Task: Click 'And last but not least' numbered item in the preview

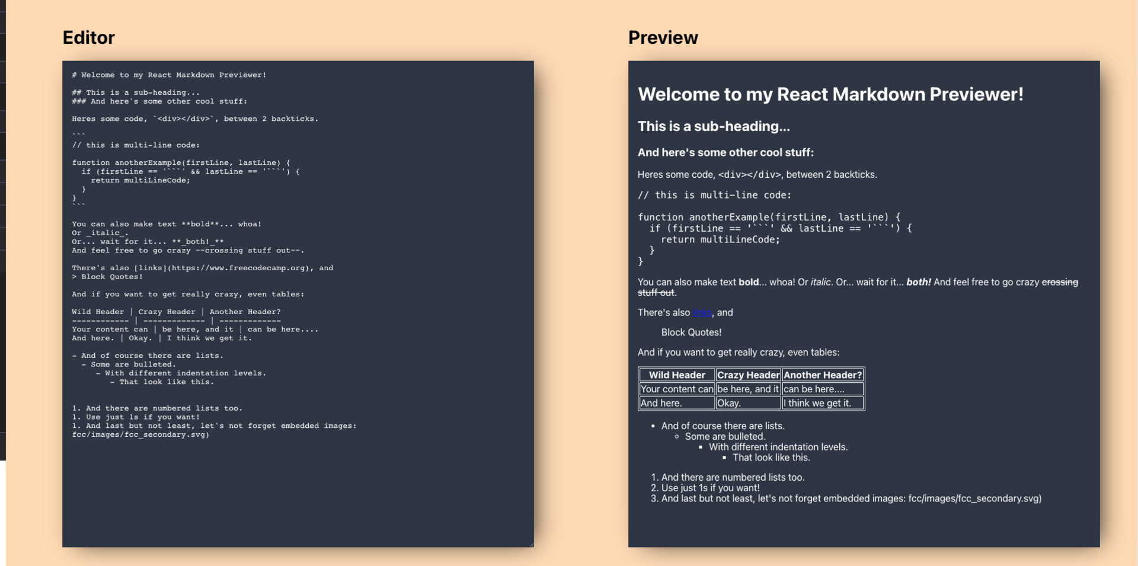Action: [851, 498]
